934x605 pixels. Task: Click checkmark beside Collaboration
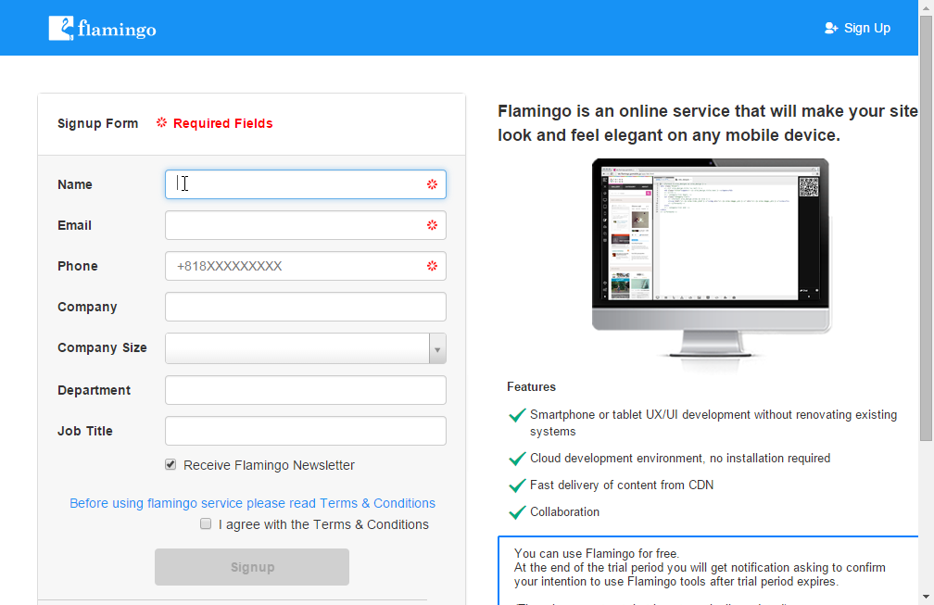[517, 512]
